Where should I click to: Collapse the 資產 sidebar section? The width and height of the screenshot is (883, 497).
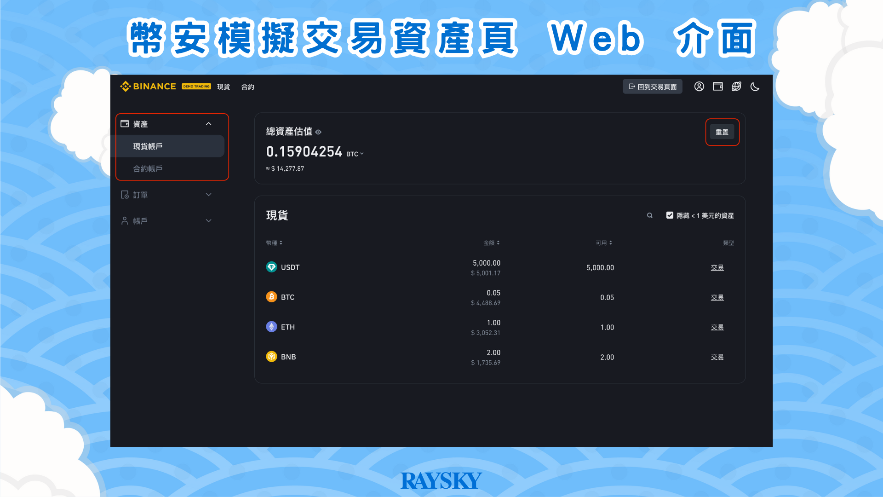click(x=208, y=124)
